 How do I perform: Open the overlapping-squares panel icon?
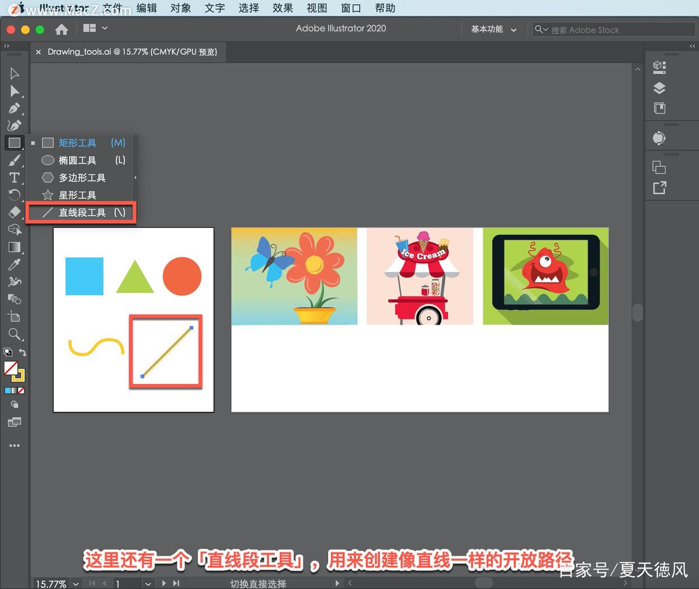660,167
